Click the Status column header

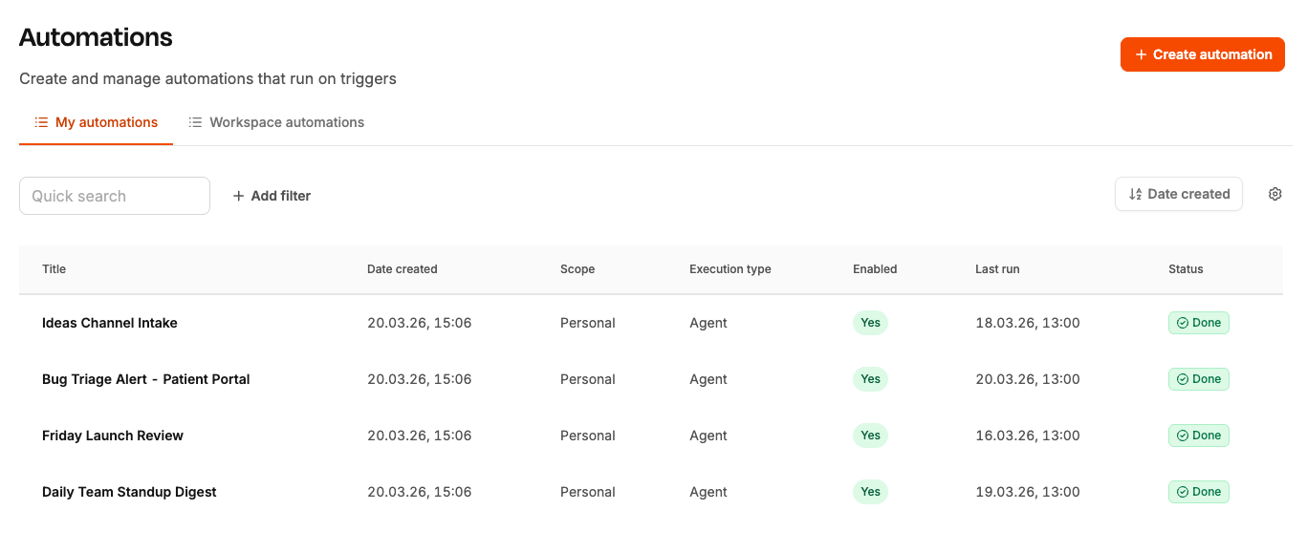coord(1186,269)
